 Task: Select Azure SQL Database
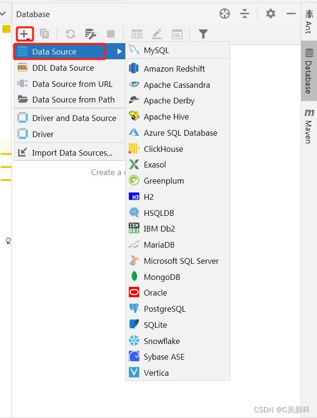click(177, 133)
